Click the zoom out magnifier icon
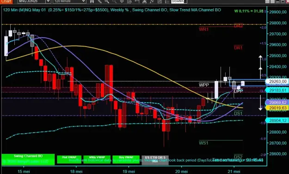The height and width of the screenshot is (174, 289). click(x=114, y=2)
